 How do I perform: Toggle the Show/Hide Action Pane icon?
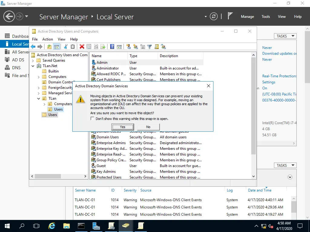click(x=119, y=47)
